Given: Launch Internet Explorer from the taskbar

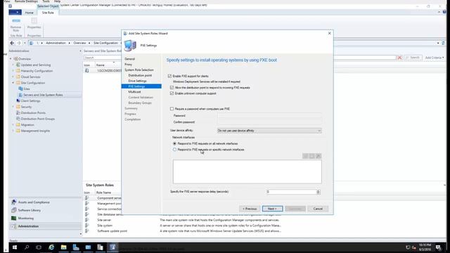Looking at the screenshot, I should click(x=51, y=247).
